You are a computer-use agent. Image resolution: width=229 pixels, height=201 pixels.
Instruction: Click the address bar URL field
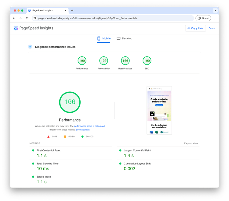113,18
